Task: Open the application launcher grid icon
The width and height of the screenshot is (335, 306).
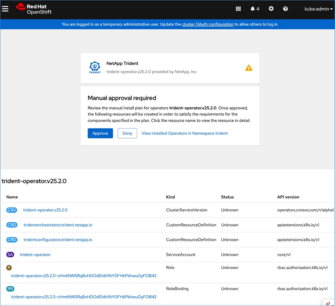Action: [238, 9]
